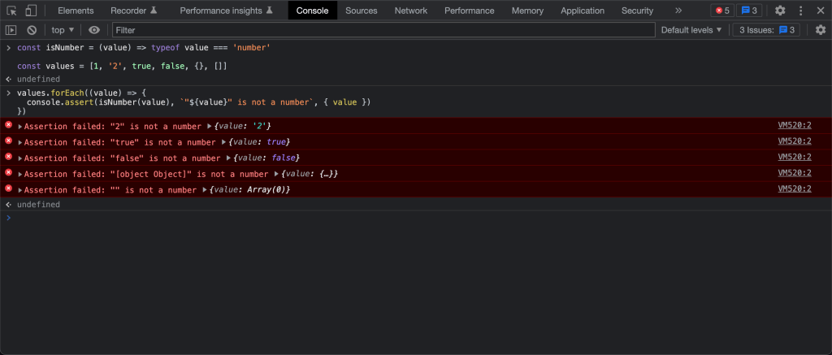Viewport: 832px width, 355px height.
Task: Open VM520:2 link for "false" error
Action: tap(795, 157)
